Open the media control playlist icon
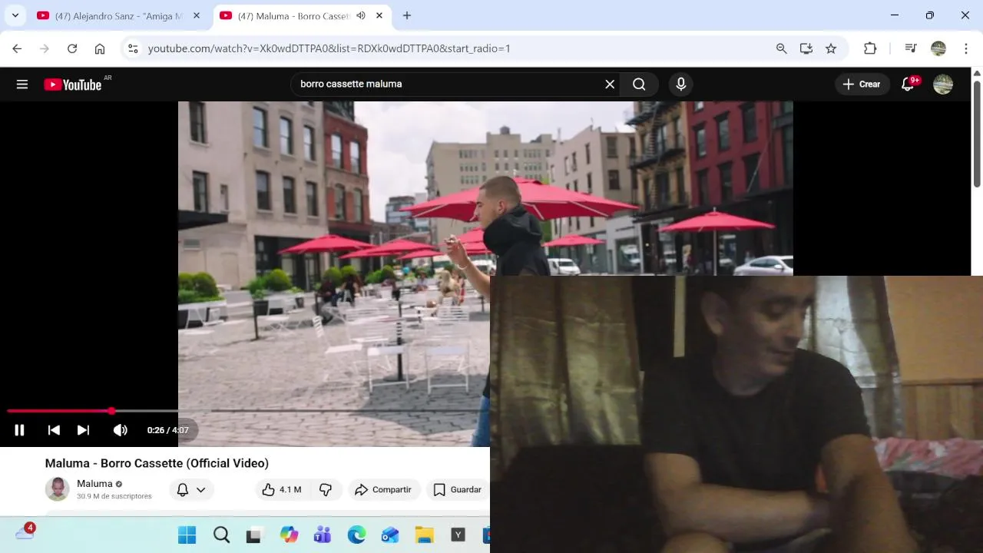Screen dimensions: 983x553 tap(911, 48)
